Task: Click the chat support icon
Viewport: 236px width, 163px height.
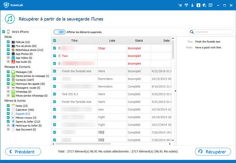Action: click(204, 5)
